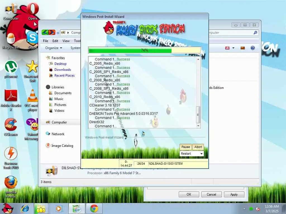
Task: Open the File menu in Explorer
Action: tap(46, 41)
